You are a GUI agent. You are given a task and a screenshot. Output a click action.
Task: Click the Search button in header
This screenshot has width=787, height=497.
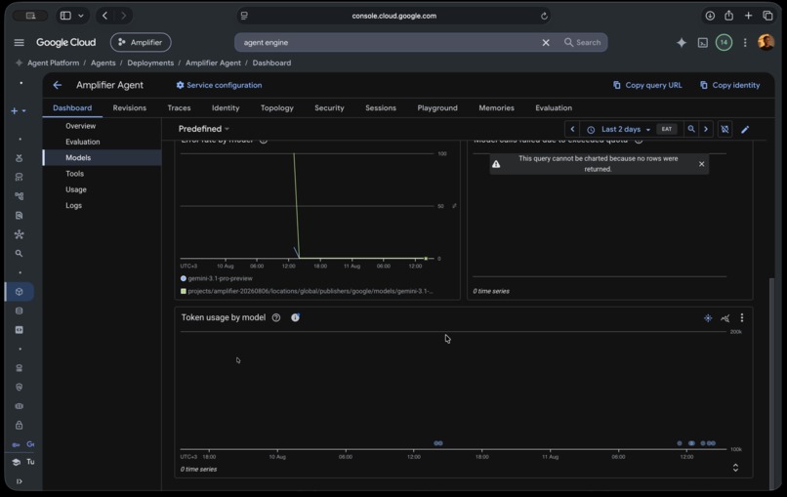click(582, 43)
